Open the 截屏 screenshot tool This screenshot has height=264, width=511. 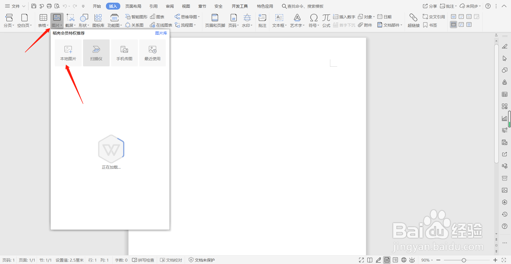[70, 21]
